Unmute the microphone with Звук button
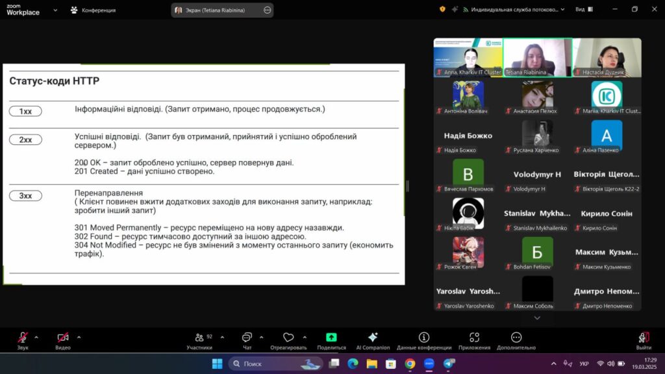 (x=23, y=341)
